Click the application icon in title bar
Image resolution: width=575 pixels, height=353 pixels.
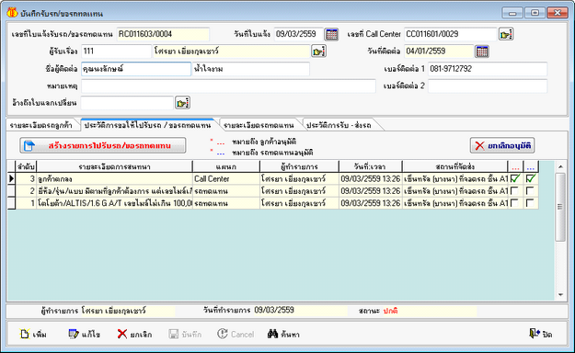[12, 13]
